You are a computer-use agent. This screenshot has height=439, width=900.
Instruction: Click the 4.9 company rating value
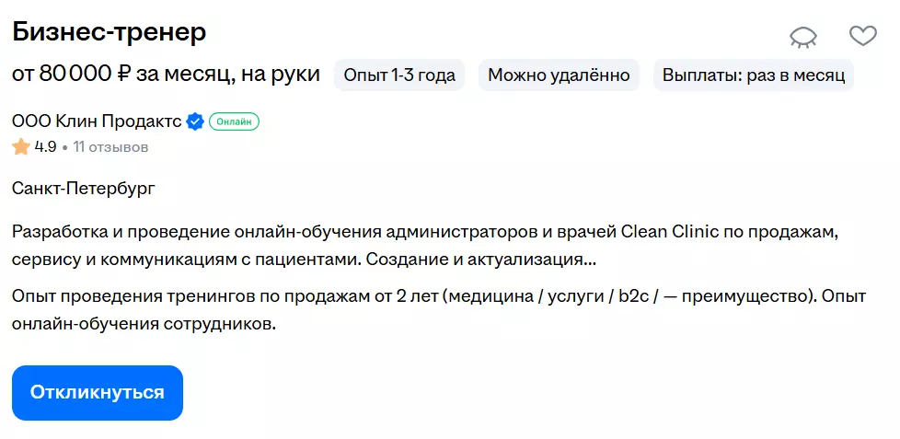point(46,146)
